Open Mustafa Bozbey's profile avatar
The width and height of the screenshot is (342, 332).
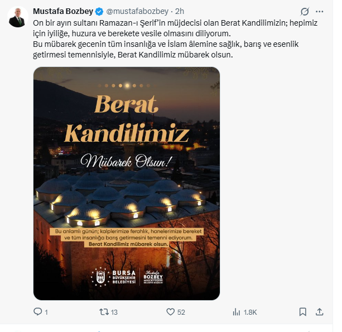pos(18,18)
